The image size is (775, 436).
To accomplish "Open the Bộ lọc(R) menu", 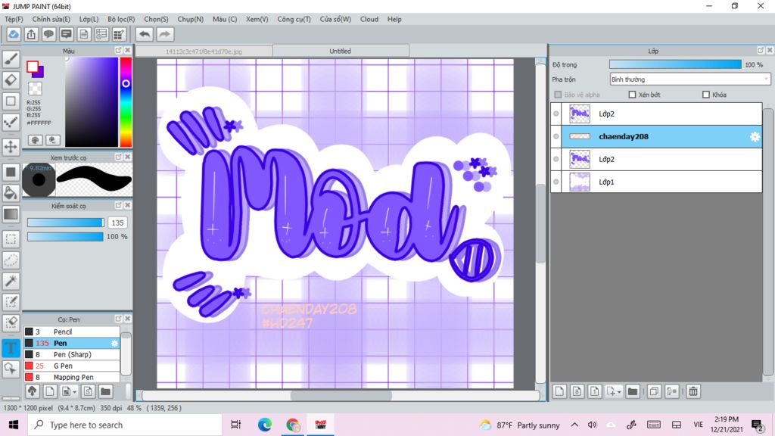I will (121, 19).
